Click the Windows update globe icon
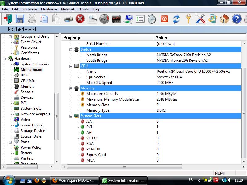 click(x=212, y=19)
